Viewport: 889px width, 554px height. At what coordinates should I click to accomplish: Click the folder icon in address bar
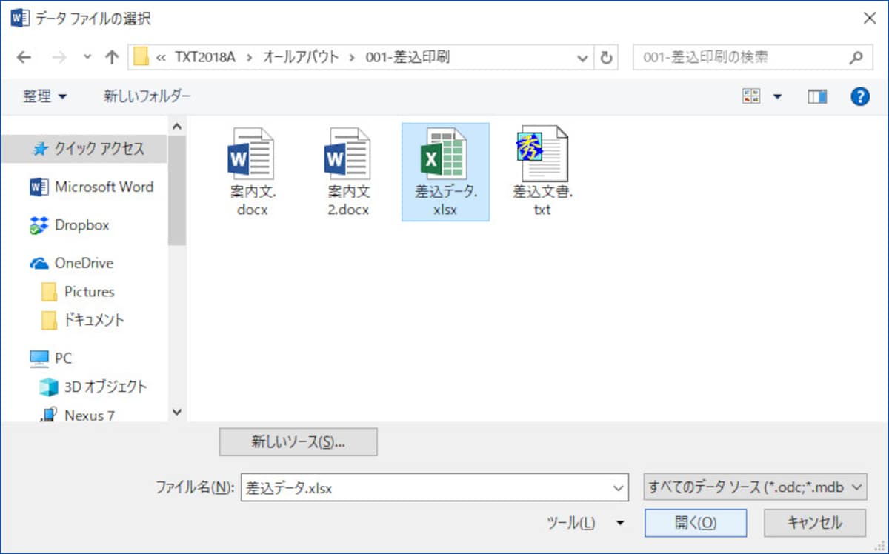(x=141, y=57)
